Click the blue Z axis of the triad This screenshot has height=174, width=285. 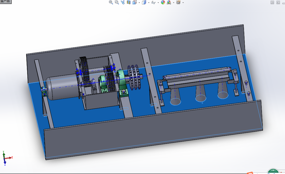pos(5,162)
